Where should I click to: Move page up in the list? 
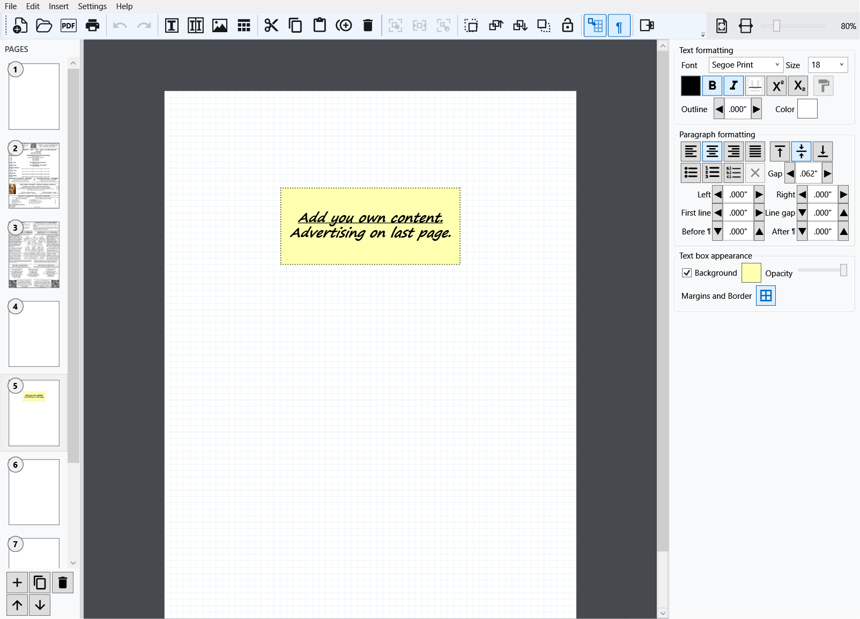[17, 605]
